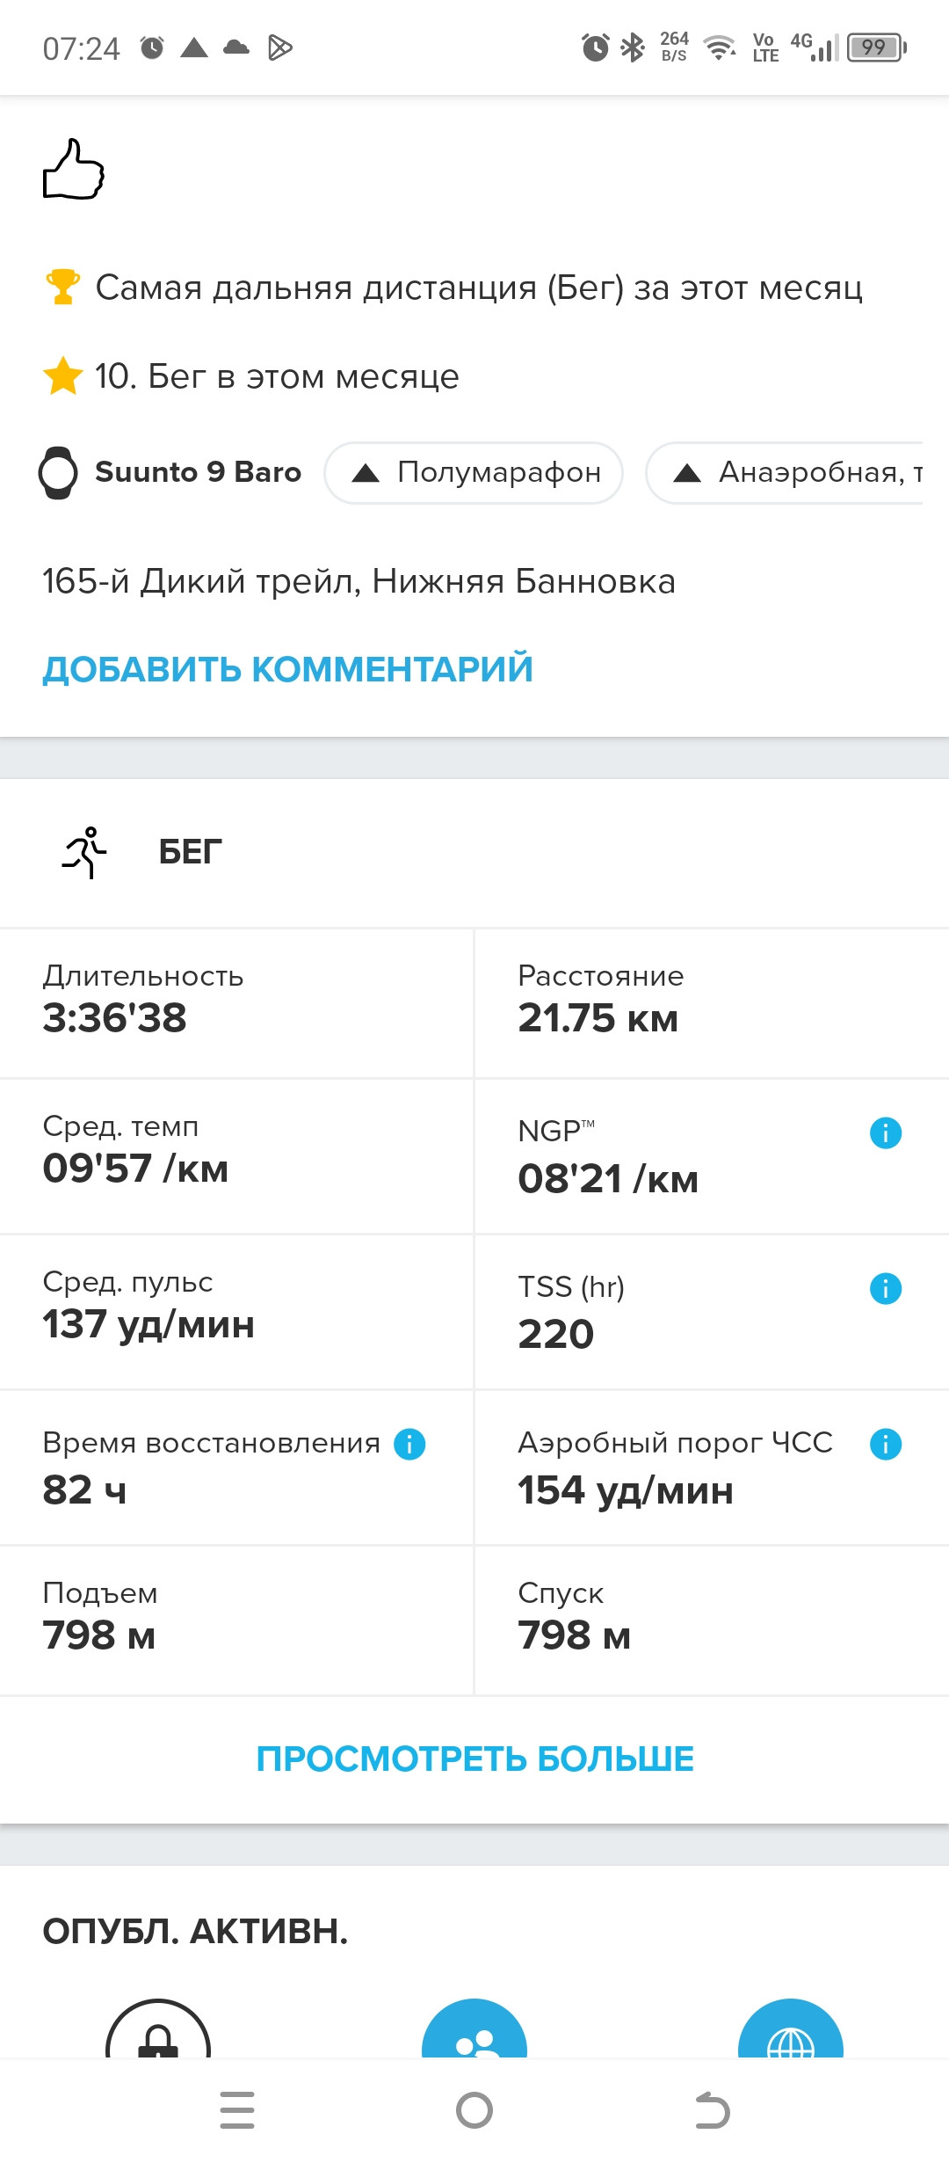Go to Android home screen

pyautogui.click(x=474, y=2110)
